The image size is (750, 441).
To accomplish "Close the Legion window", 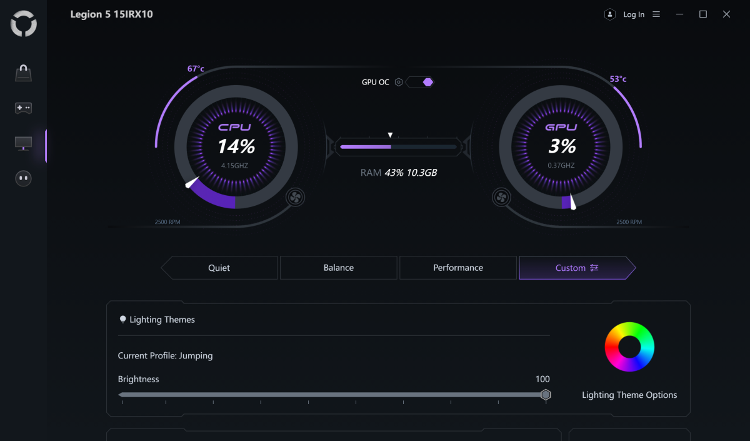I will [726, 14].
